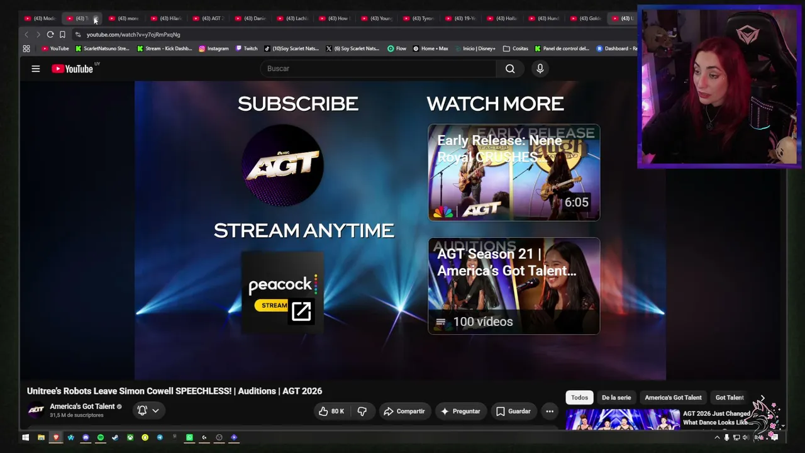Open the YouTube guide hamburger menu
The height and width of the screenshot is (453, 805).
36,69
